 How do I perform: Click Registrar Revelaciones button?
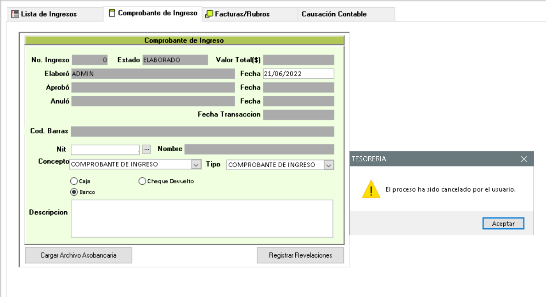300,255
